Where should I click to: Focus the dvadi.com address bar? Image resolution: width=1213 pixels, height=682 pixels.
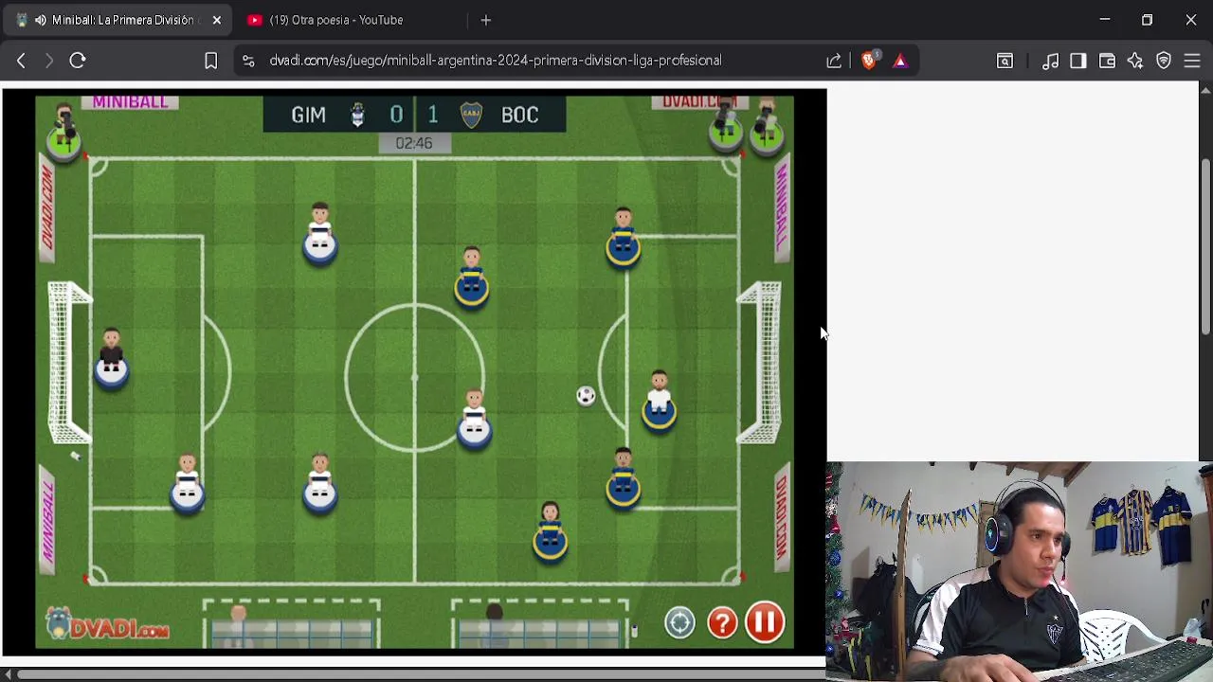[496, 61]
